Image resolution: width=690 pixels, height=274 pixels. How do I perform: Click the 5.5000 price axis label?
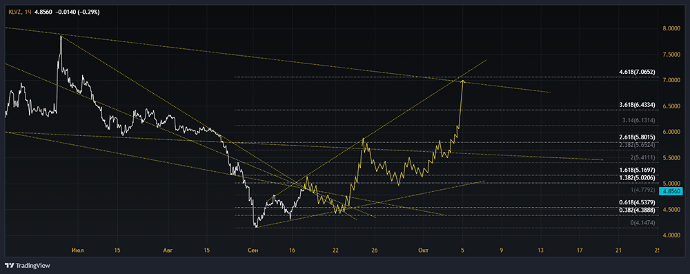coord(671,157)
